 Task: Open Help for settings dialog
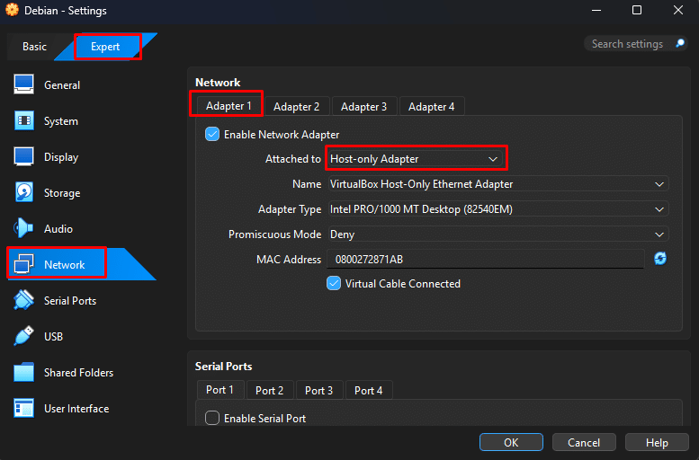click(x=657, y=442)
